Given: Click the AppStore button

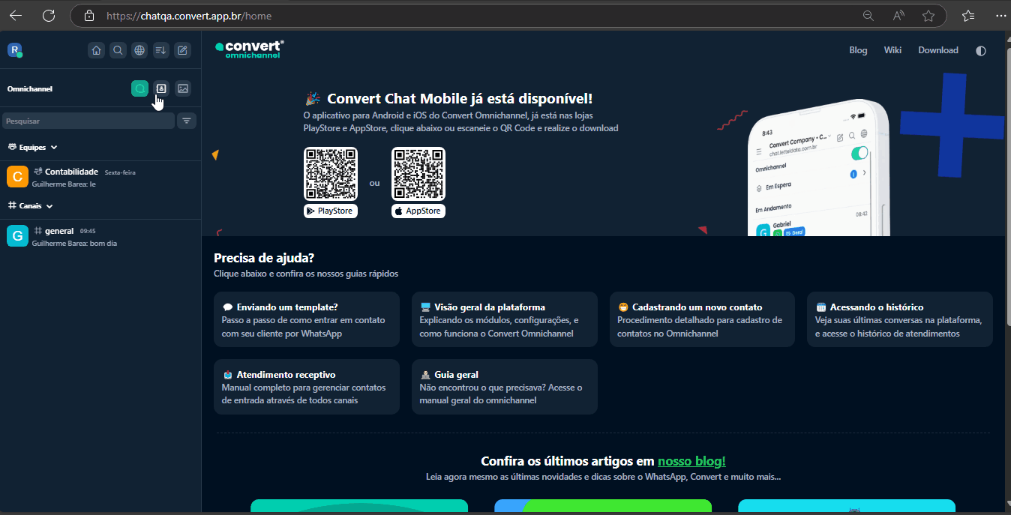Looking at the screenshot, I should coord(418,211).
